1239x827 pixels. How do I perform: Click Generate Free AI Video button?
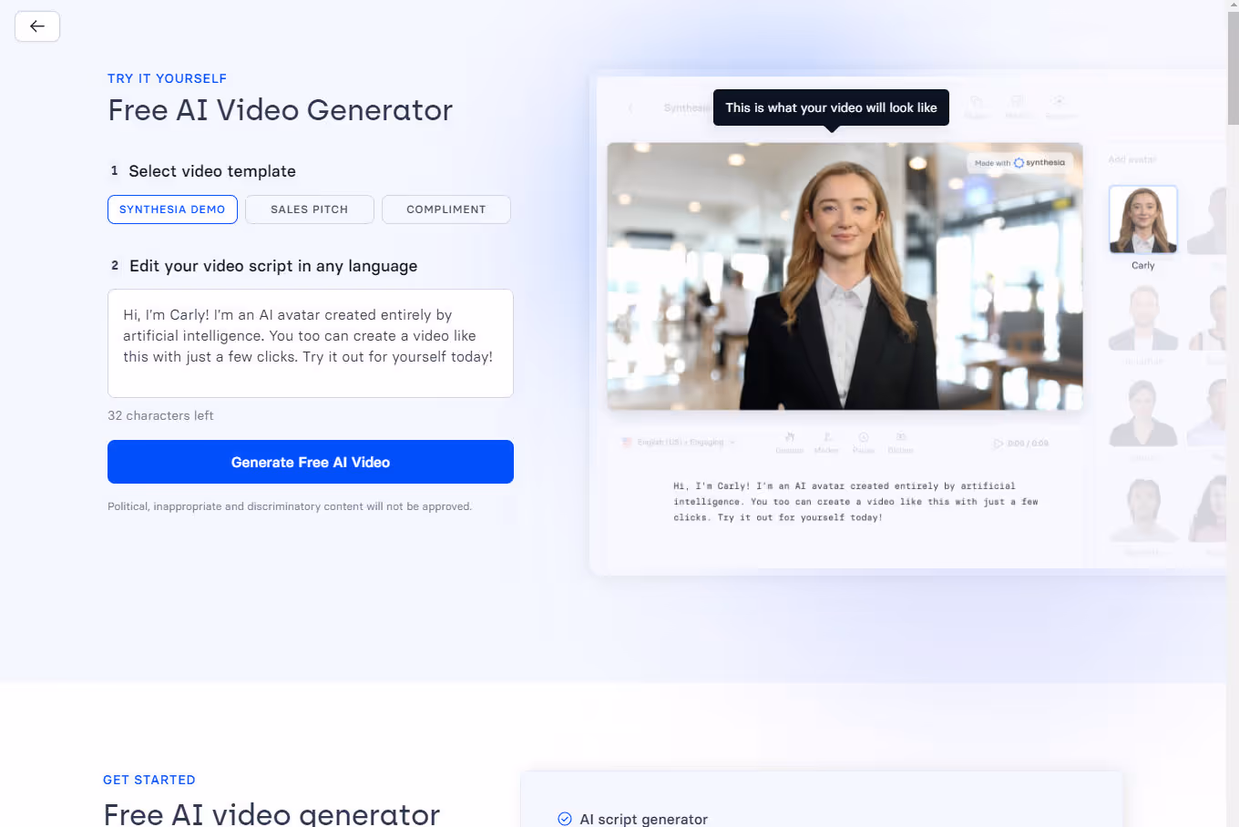coord(311,462)
